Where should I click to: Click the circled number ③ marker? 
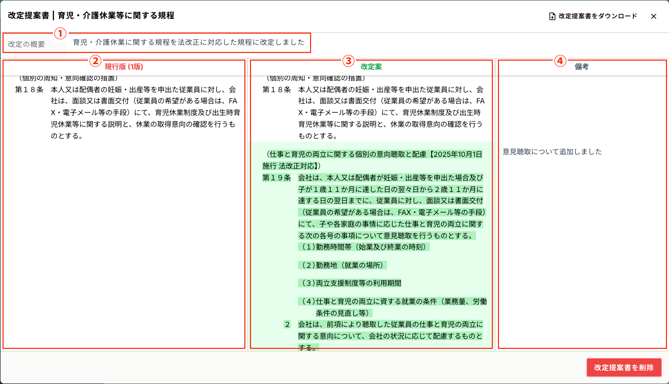click(x=348, y=61)
